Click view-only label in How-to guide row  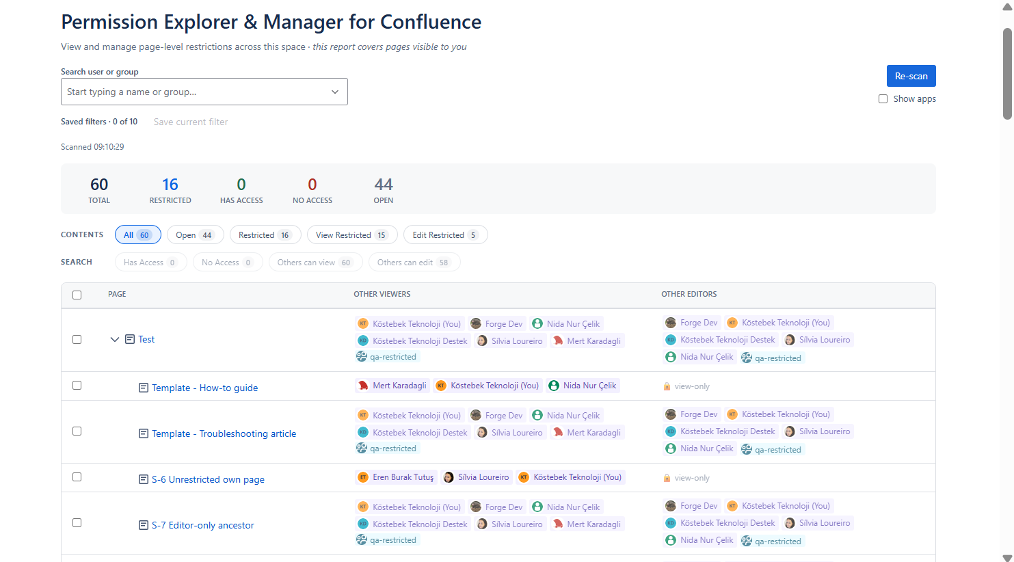[692, 386]
